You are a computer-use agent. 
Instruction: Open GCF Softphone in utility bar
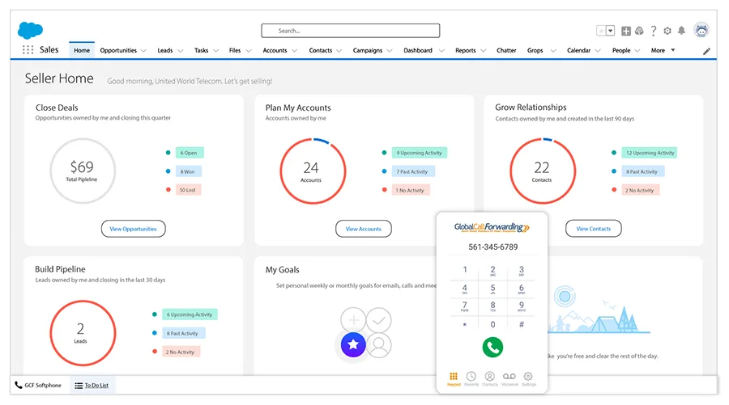[38, 386]
